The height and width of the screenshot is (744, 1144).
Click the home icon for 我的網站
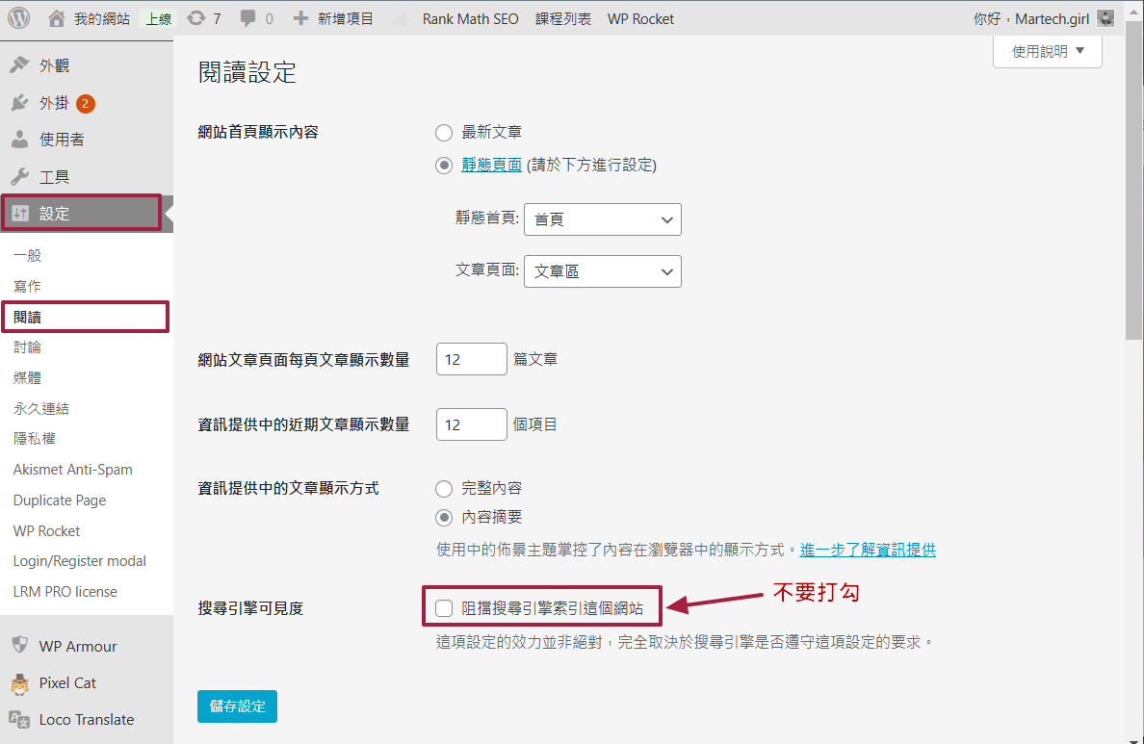click(57, 18)
